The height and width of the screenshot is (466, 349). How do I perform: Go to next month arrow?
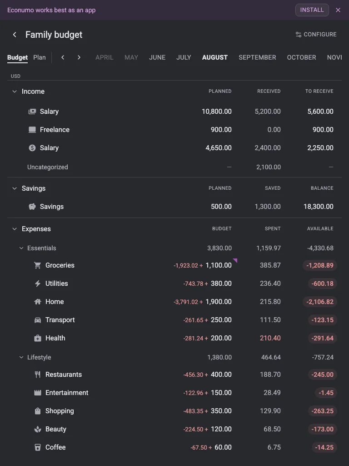[x=79, y=57]
